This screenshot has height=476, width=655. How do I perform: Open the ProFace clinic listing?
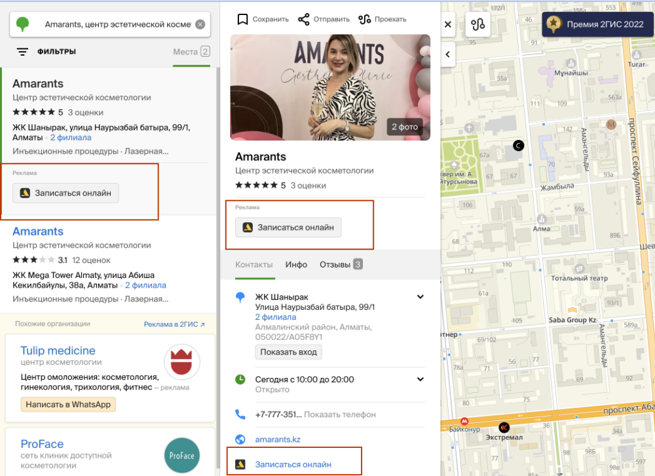(42, 444)
